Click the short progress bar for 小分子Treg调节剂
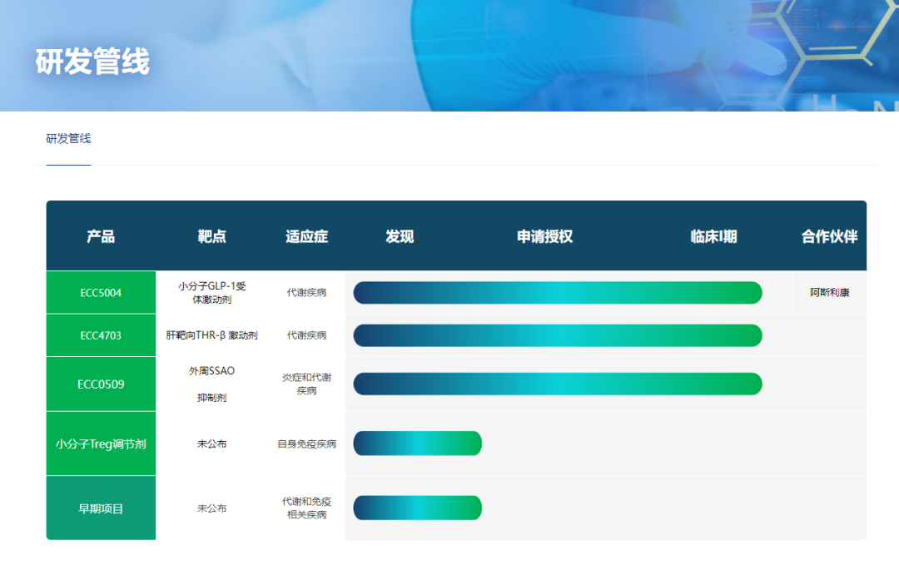Screen dimensions: 899x570 click(x=417, y=444)
